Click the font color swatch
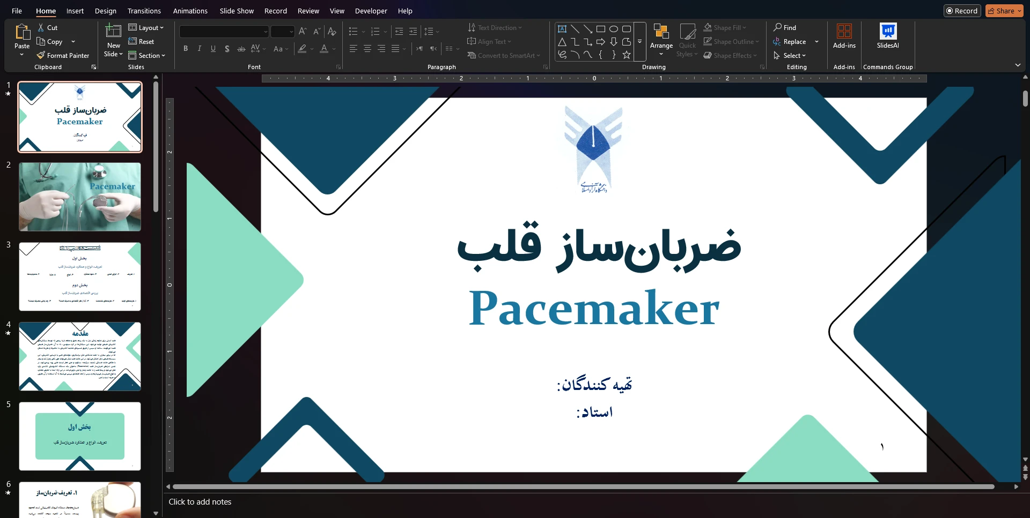The width and height of the screenshot is (1030, 518). click(324, 49)
